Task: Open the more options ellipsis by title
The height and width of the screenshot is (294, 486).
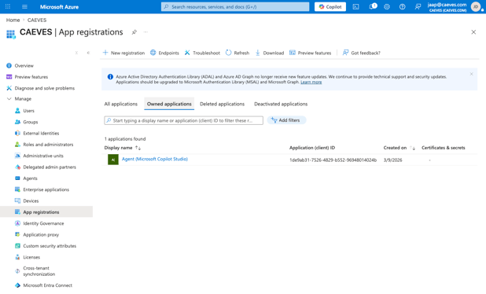Action: pyautogui.click(x=145, y=32)
